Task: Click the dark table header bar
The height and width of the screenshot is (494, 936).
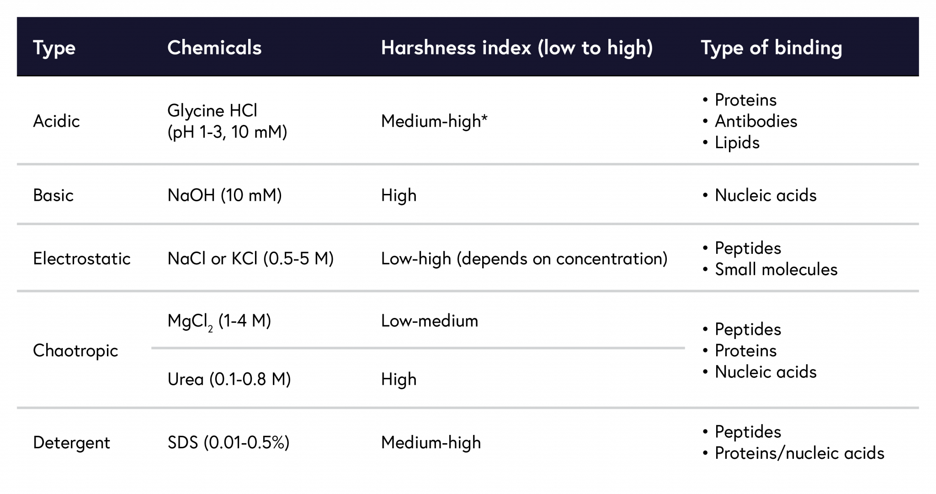Action: coord(468,46)
